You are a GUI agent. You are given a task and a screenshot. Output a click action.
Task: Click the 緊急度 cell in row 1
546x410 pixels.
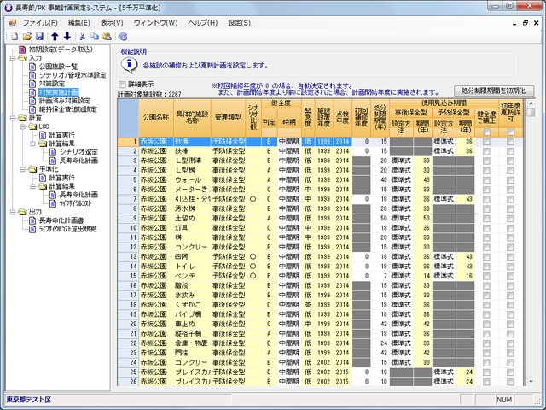coord(306,142)
